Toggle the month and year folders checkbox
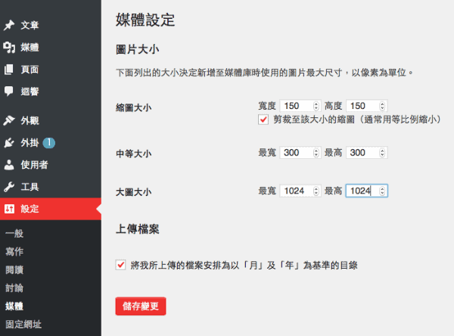This screenshot has height=336, width=454. click(x=120, y=265)
